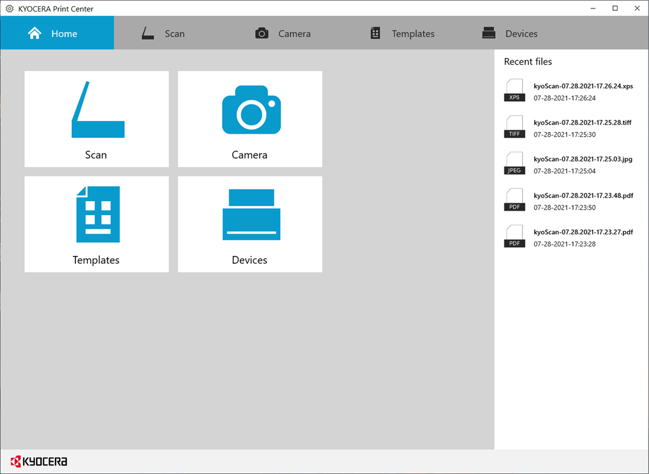Click the Scan tab's flatbed scanner icon
Screen dimensions: 649x474
point(147,33)
